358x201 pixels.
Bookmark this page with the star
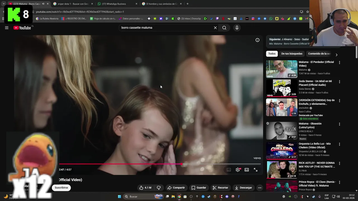307,12
